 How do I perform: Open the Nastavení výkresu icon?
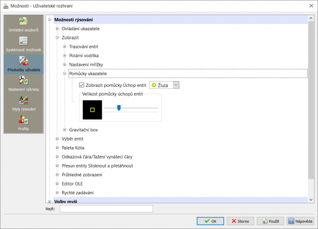(x=23, y=81)
